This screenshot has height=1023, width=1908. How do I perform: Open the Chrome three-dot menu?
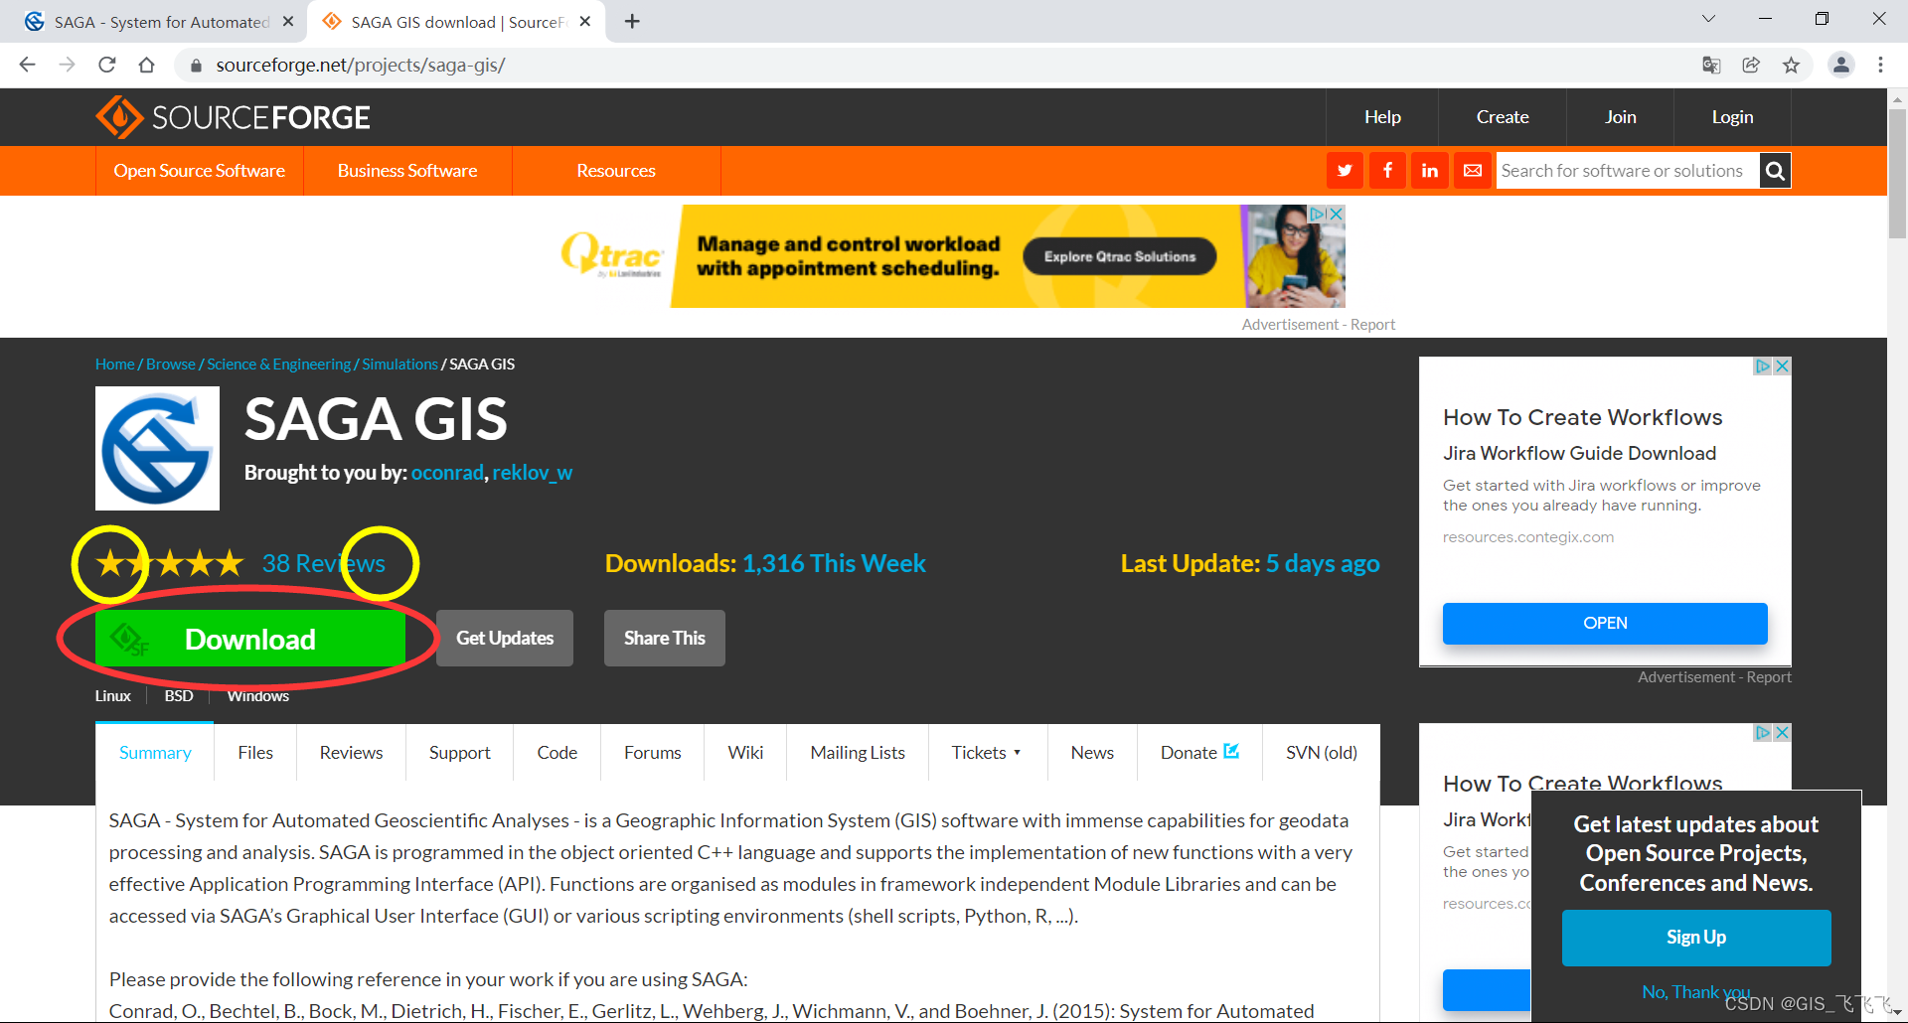tap(1880, 65)
